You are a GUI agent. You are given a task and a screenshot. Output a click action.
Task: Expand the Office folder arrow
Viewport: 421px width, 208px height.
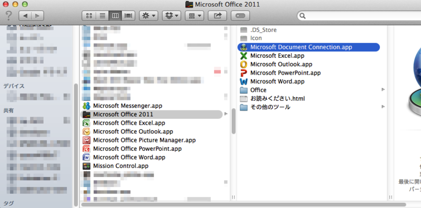pos(383,90)
